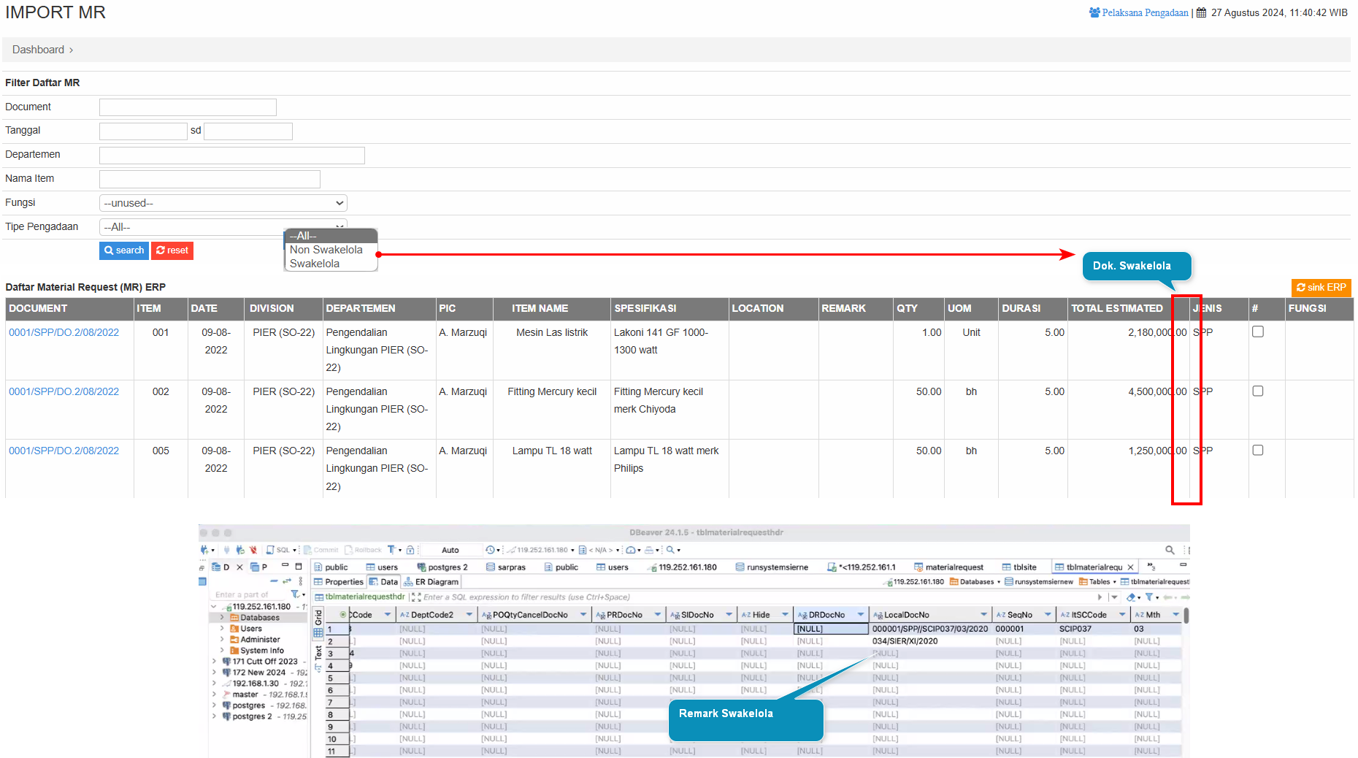Click the calendar icon beside the date

coord(1201,12)
